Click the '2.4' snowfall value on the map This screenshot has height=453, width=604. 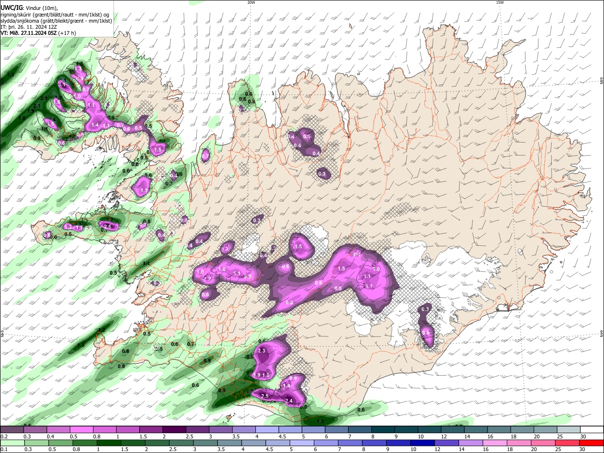click(289, 401)
